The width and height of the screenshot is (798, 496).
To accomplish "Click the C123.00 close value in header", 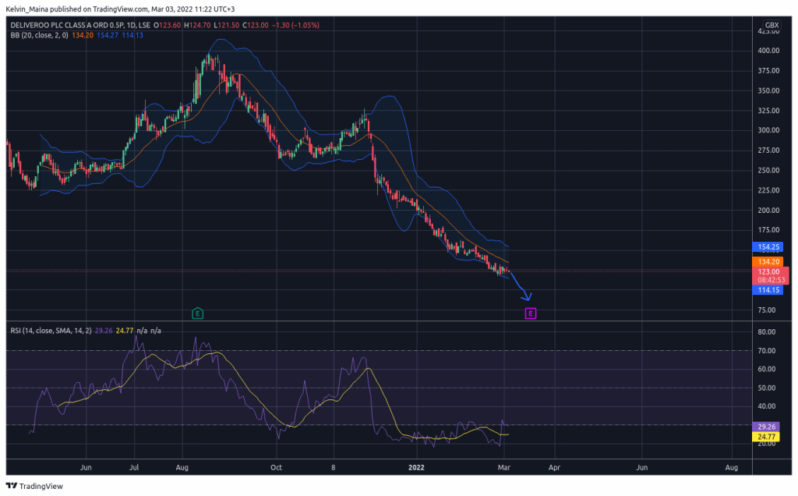I will pos(255,25).
